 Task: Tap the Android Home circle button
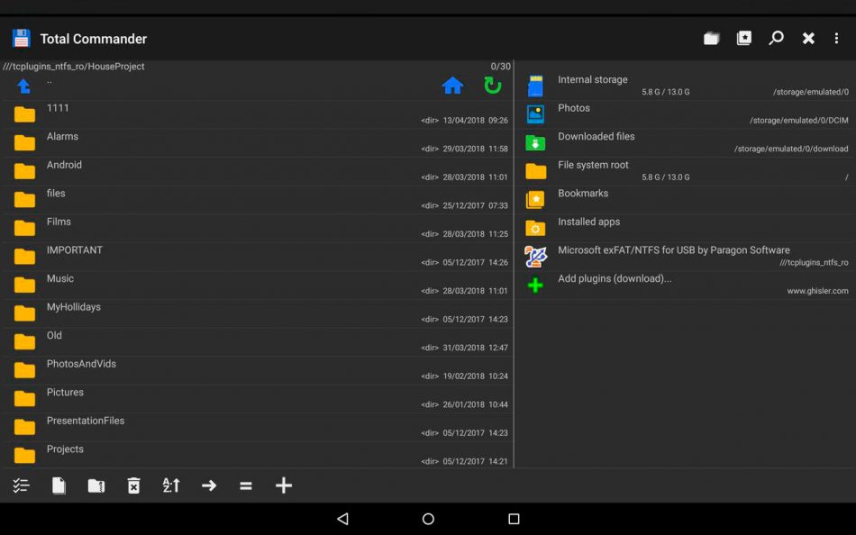coord(428,519)
